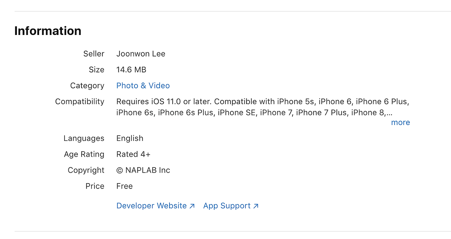Expand compatibility details with the more link

(401, 123)
